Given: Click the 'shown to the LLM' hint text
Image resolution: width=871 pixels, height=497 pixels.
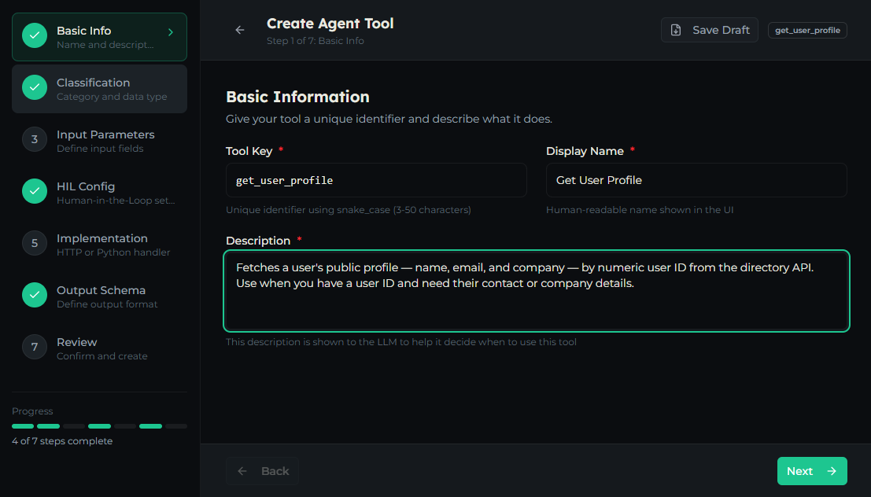Looking at the screenshot, I should 401,342.
